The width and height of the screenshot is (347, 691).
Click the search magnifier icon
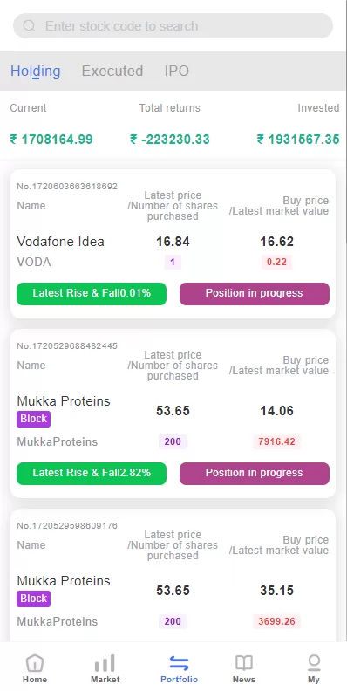(x=29, y=26)
